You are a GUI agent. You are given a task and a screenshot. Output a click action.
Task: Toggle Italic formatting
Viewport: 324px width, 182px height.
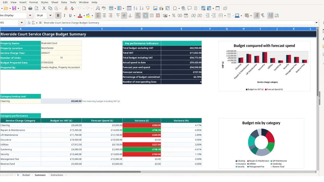(64, 16)
